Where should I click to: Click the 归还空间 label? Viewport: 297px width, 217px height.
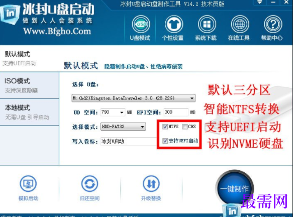coord(89,198)
